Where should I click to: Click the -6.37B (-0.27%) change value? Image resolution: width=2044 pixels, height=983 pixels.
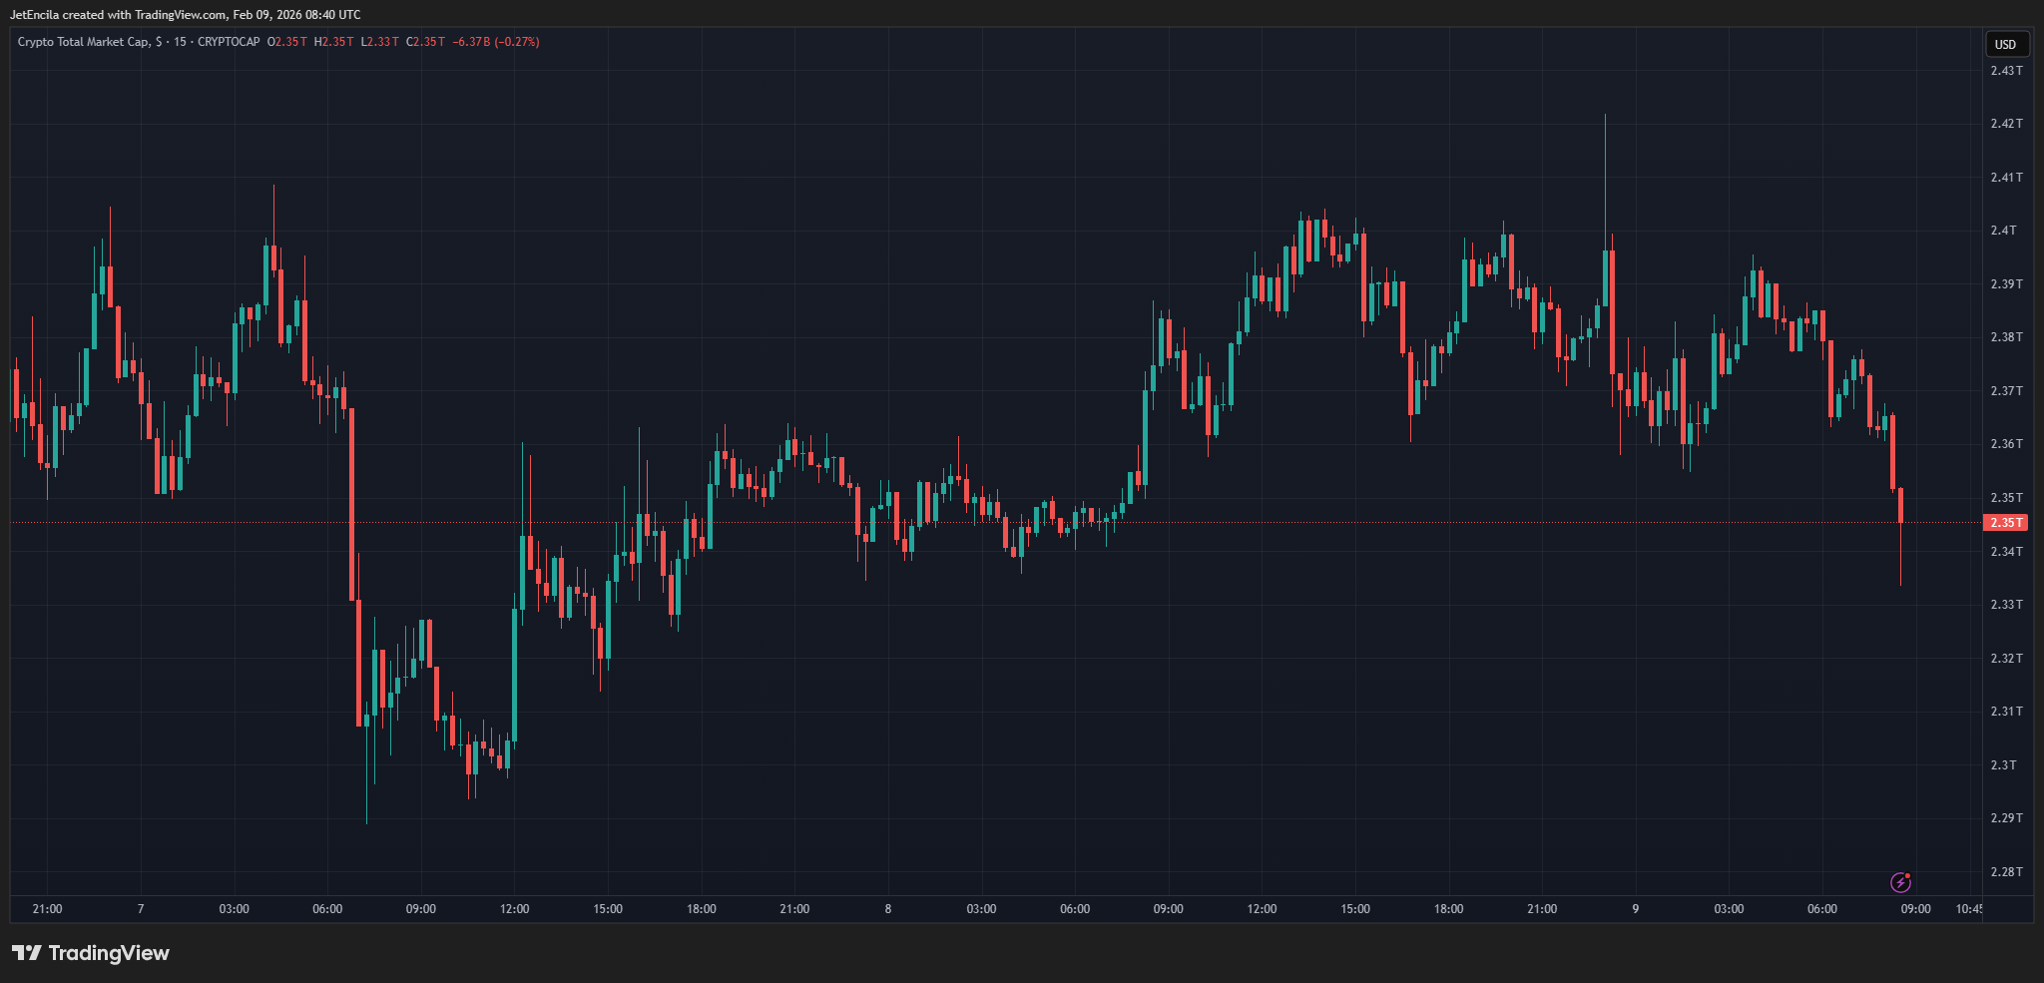click(x=496, y=42)
